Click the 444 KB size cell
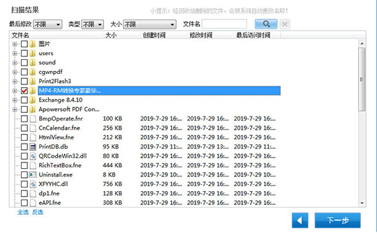The image size is (377, 251). click(112, 165)
